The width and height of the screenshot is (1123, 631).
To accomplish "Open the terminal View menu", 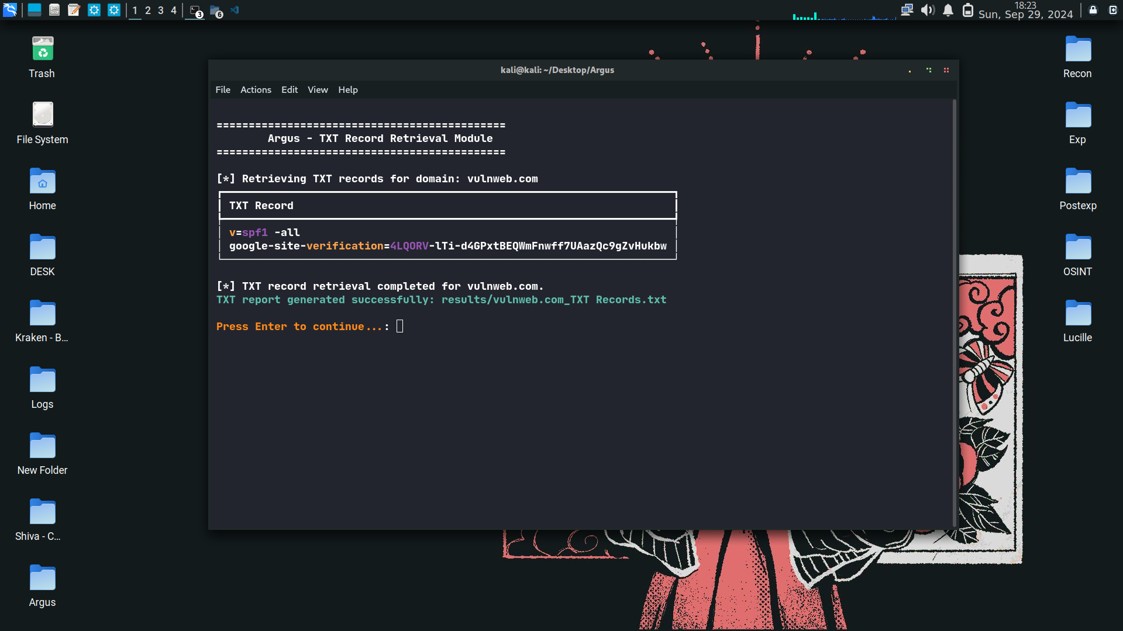I will (x=318, y=89).
